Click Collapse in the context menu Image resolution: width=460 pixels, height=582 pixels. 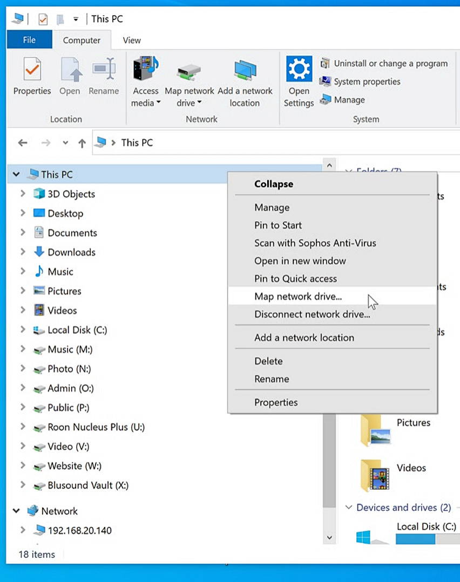click(x=332, y=184)
